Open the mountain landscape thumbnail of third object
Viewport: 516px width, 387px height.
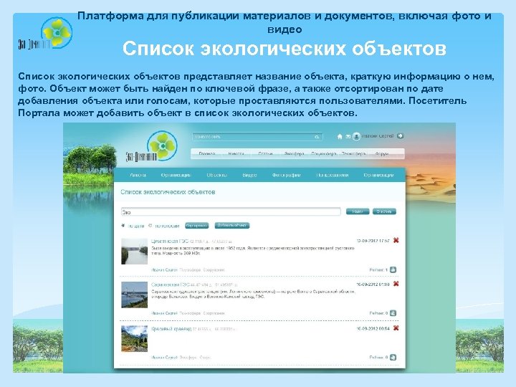[x=134, y=338]
